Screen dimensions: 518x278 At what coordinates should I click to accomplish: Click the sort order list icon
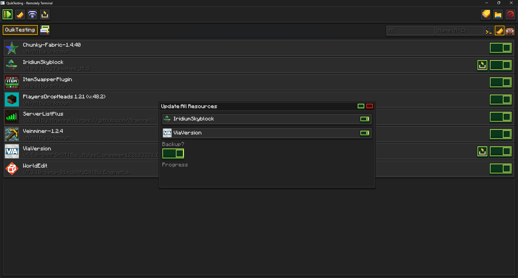(489, 31)
